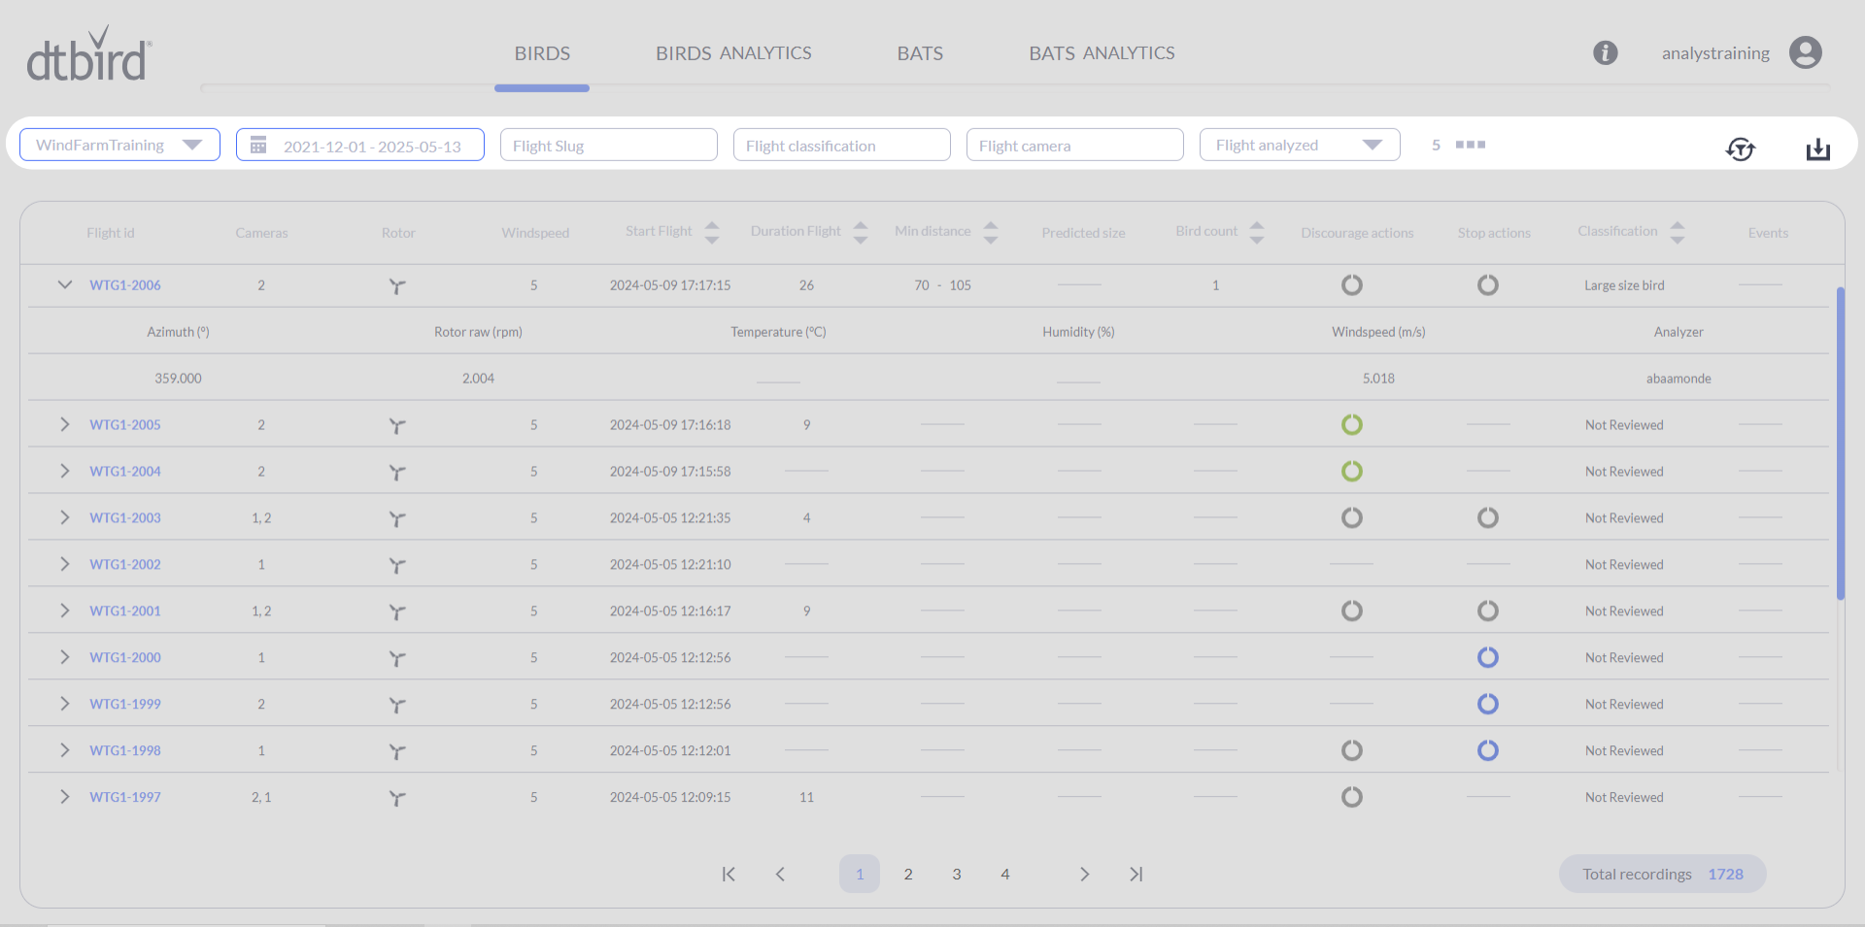Collapse the expanded WTG1-2006 row
The width and height of the screenshot is (1865, 927).
(x=65, y=285)
